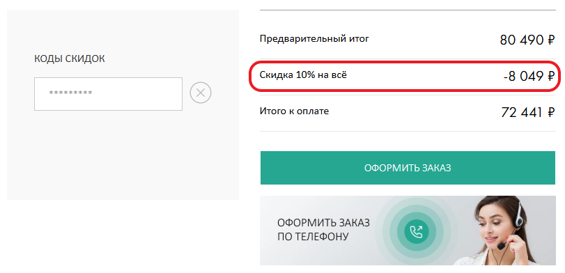
Task: Tap the green phone call icon
Action: point(416,231)
